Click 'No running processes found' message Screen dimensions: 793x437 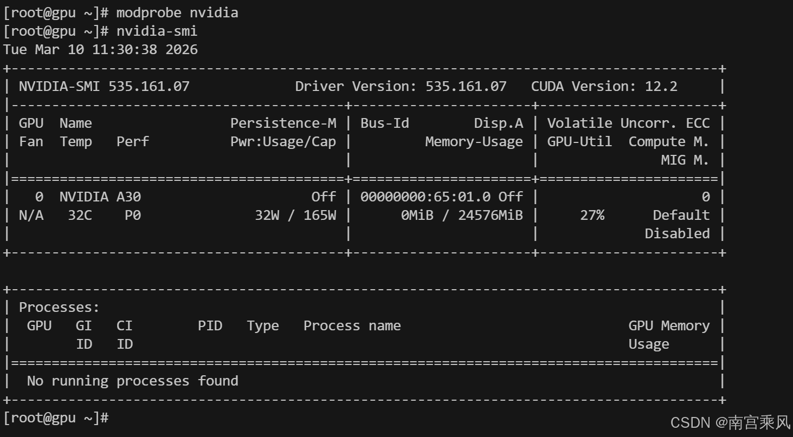click(133, 381)
